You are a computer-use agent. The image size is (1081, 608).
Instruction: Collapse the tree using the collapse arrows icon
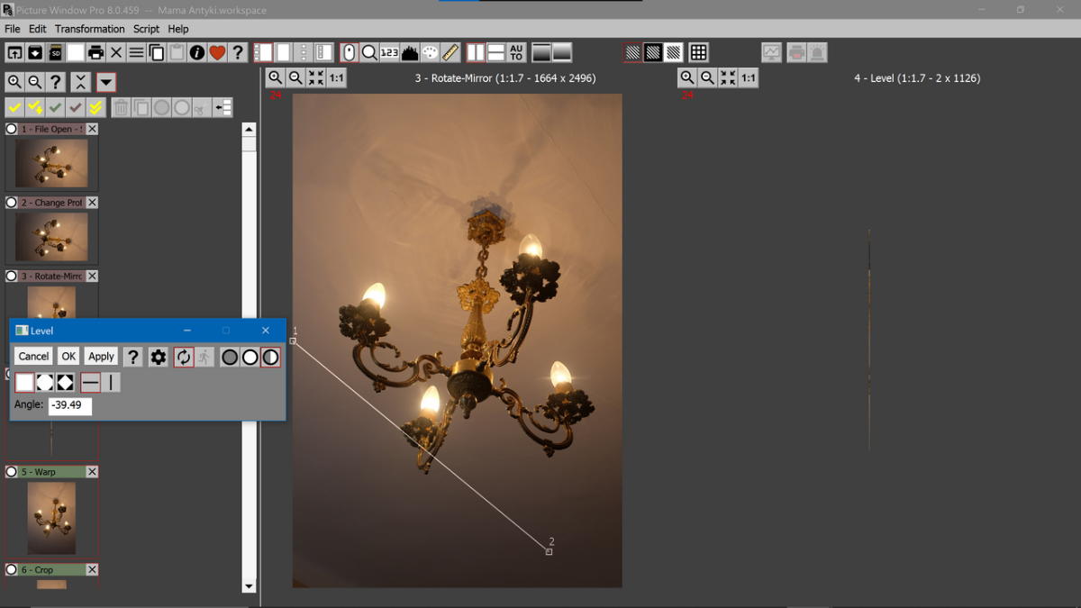point(81,82)
